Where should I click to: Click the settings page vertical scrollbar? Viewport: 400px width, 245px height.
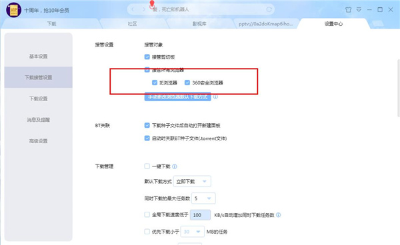tap(398, 88)
